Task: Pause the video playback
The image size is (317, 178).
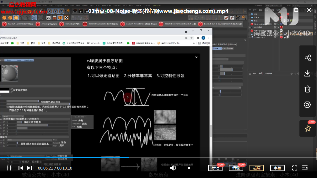Action: click(9, 168)
